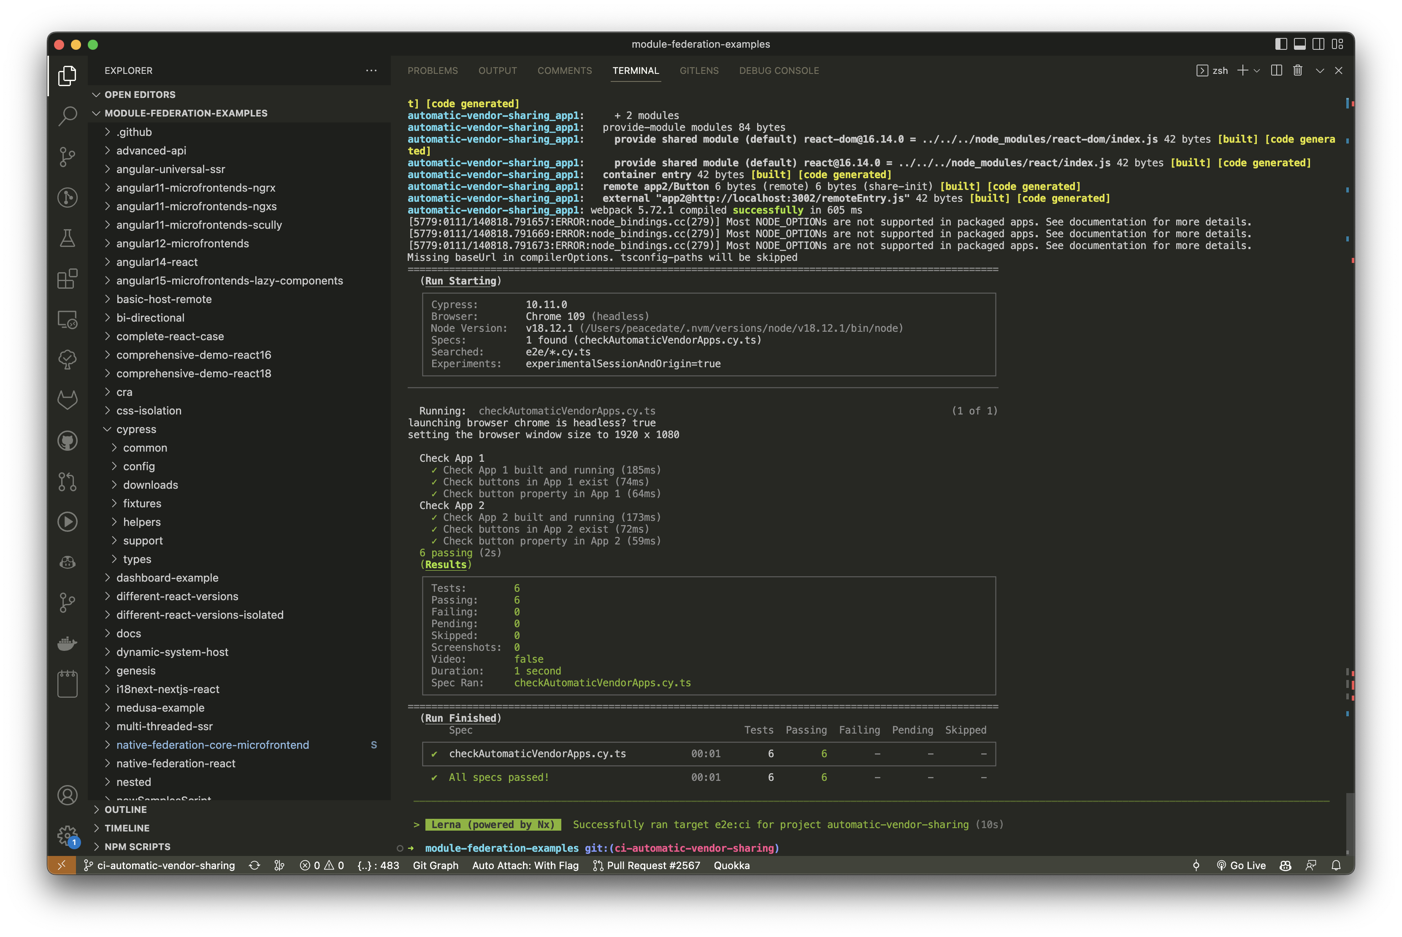1402x937 pixels.
Task: Open the live play circle icon view
Action: point(68,522)
